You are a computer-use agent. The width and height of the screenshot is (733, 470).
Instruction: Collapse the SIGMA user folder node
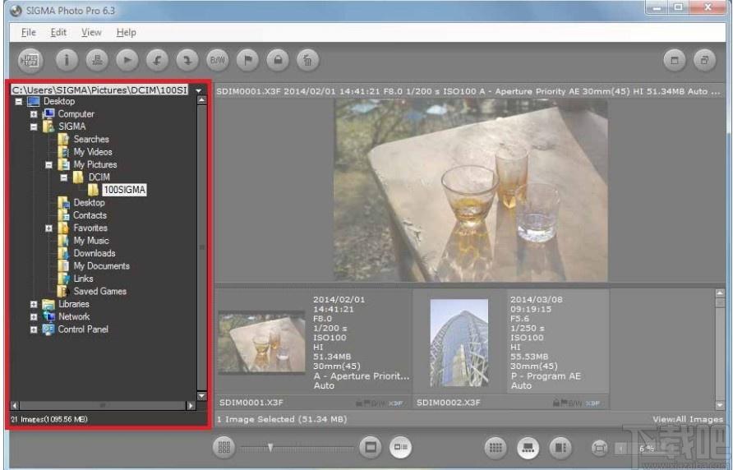[34, 127]
